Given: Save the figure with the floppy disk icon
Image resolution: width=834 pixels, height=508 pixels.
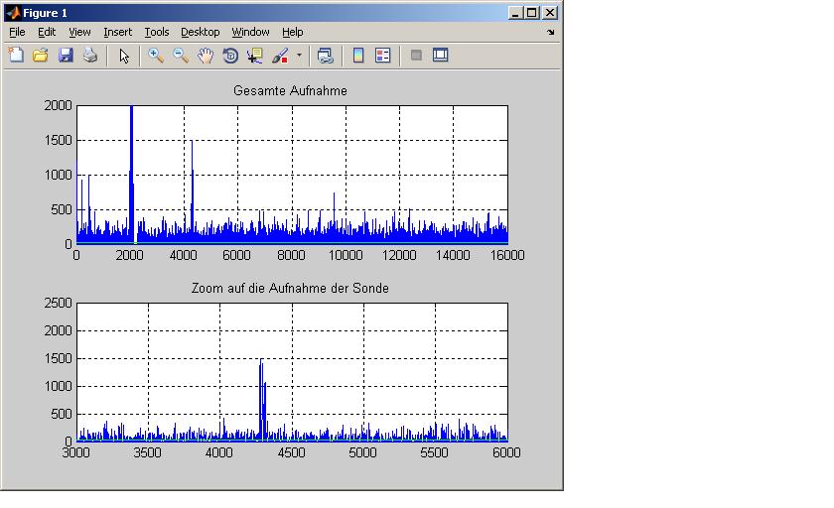Looking at the screenshot, I should point(66,56).
